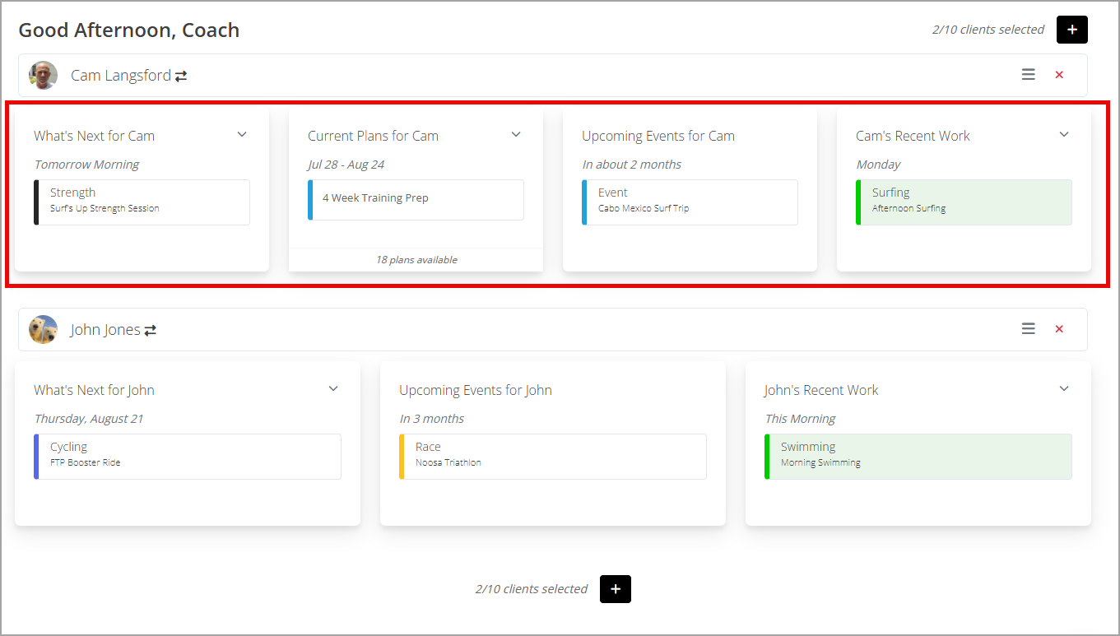Expand What's Next for Cam chevron
Viewport: 1120px width, 636px height.
point(242,135)
